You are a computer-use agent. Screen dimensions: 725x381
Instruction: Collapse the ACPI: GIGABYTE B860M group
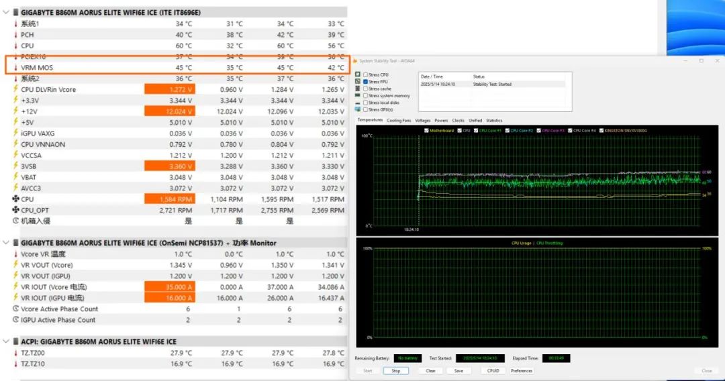[6, 341]
